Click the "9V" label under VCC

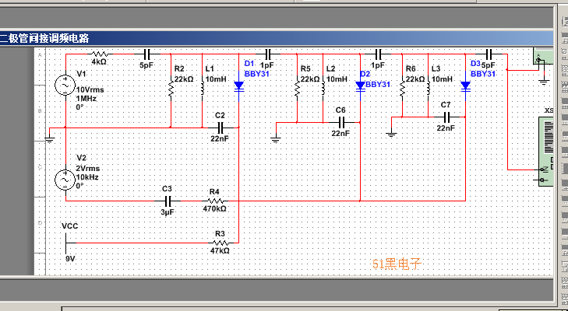click(x=70, y=259)
